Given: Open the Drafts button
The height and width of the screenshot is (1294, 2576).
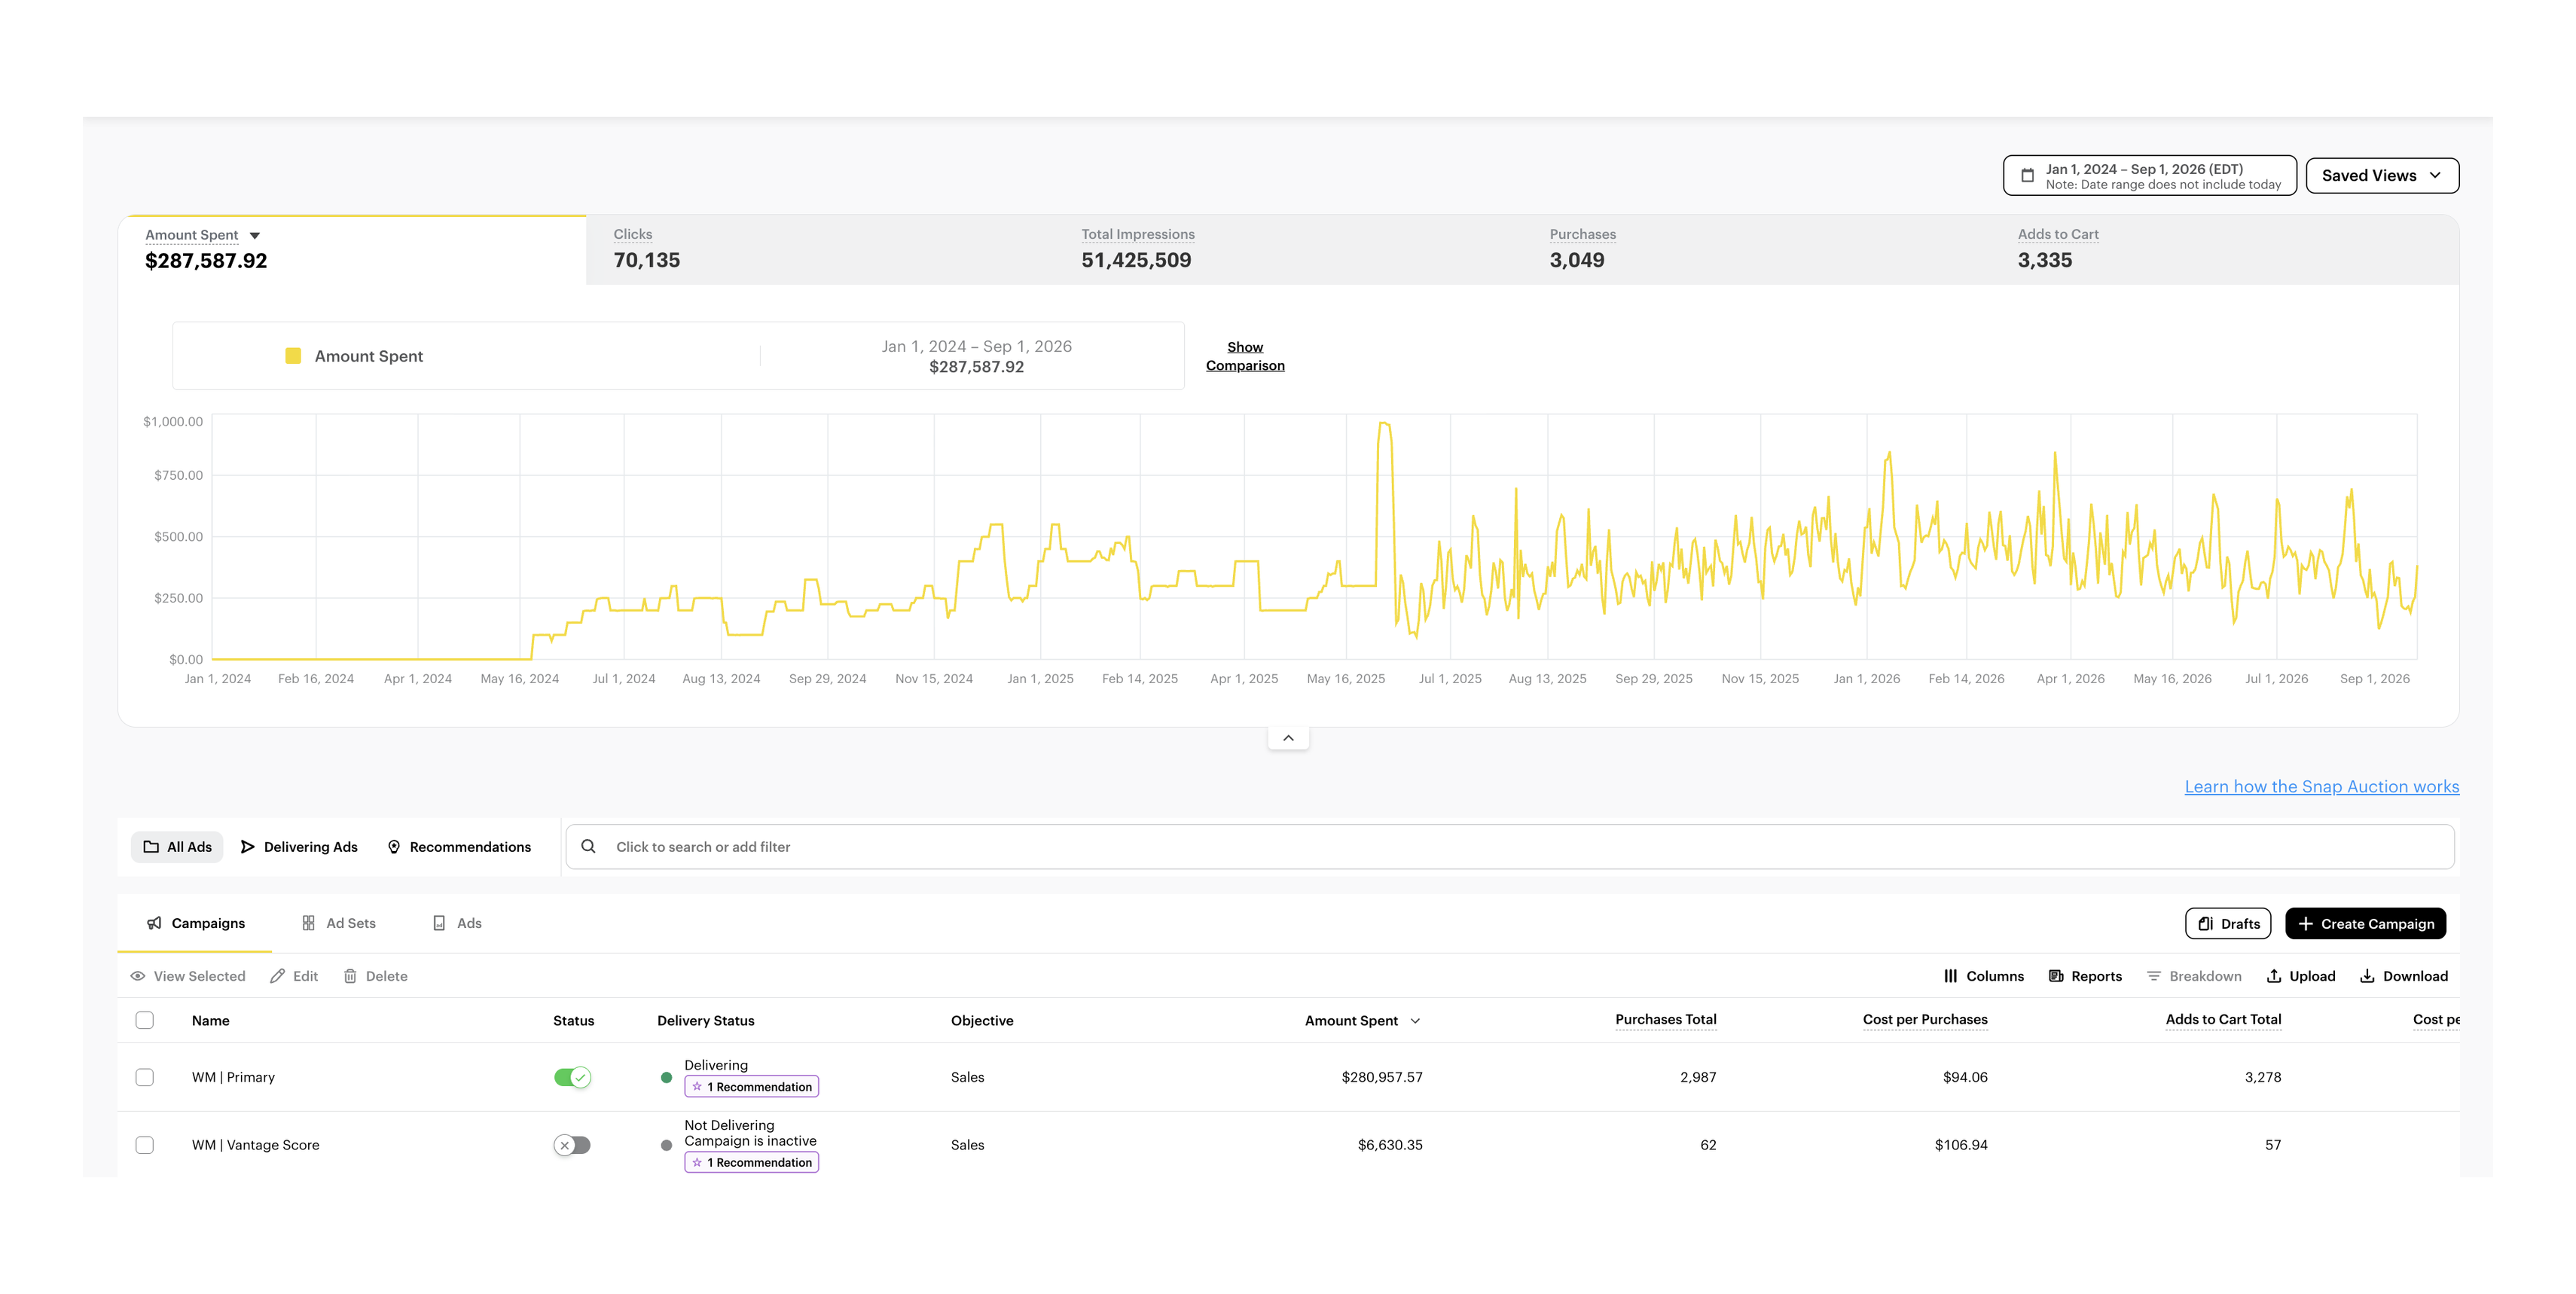Looking at the screenshot, I should coord(2228,924).
